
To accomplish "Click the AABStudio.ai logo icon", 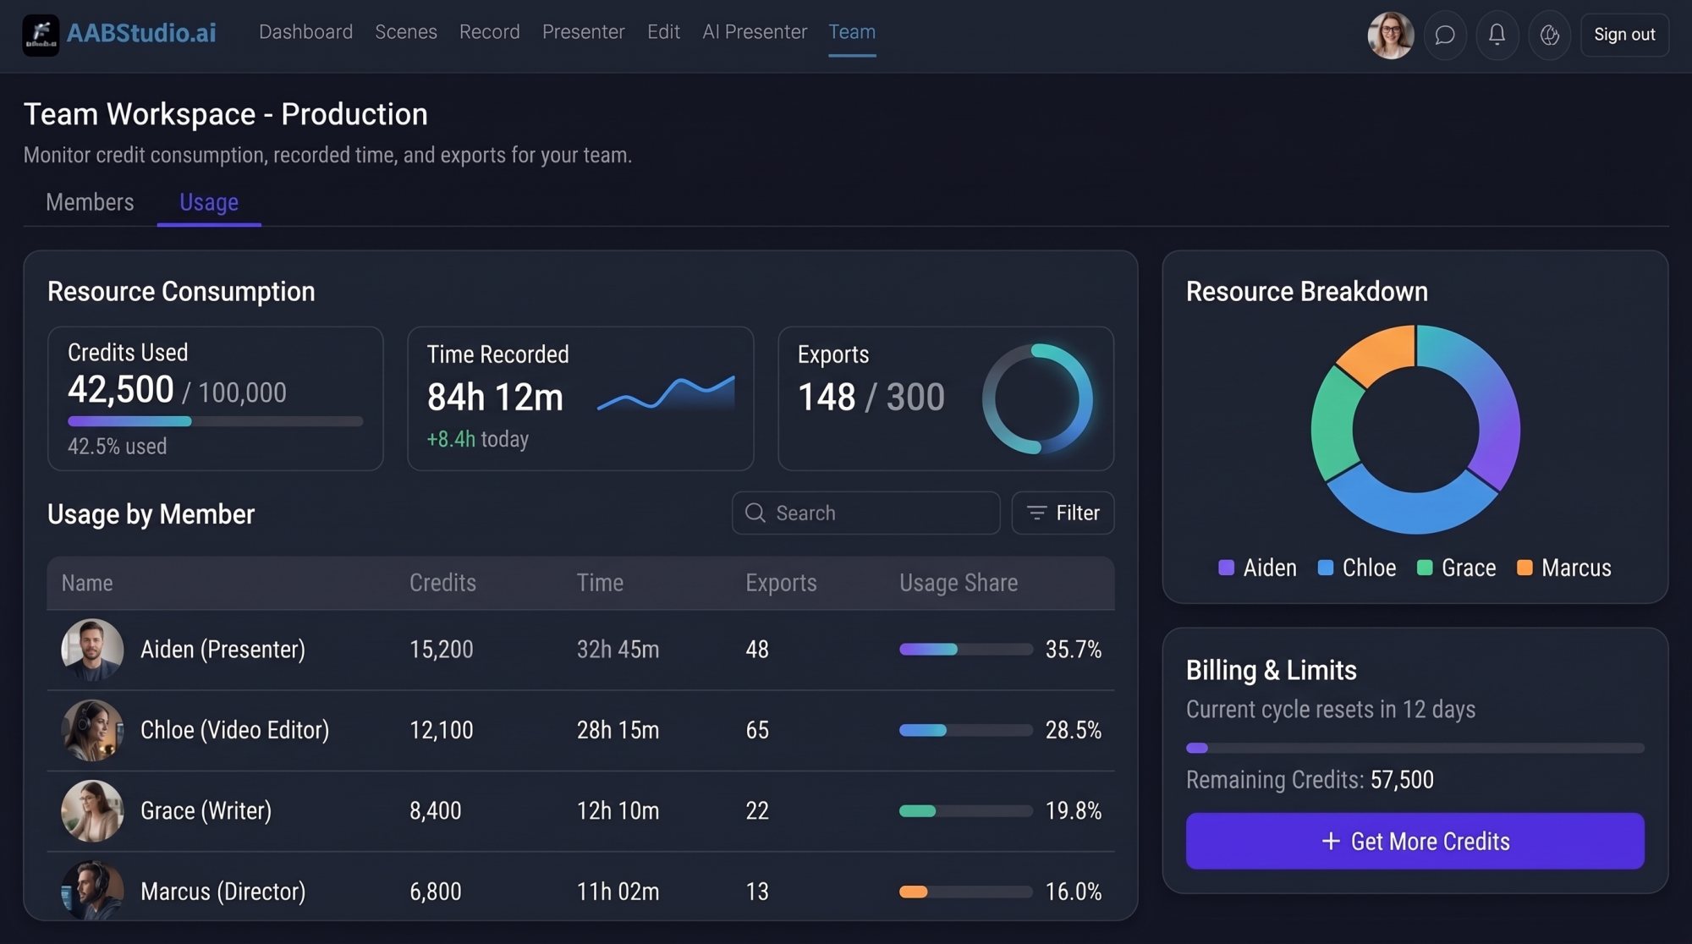I will point(41,35).
